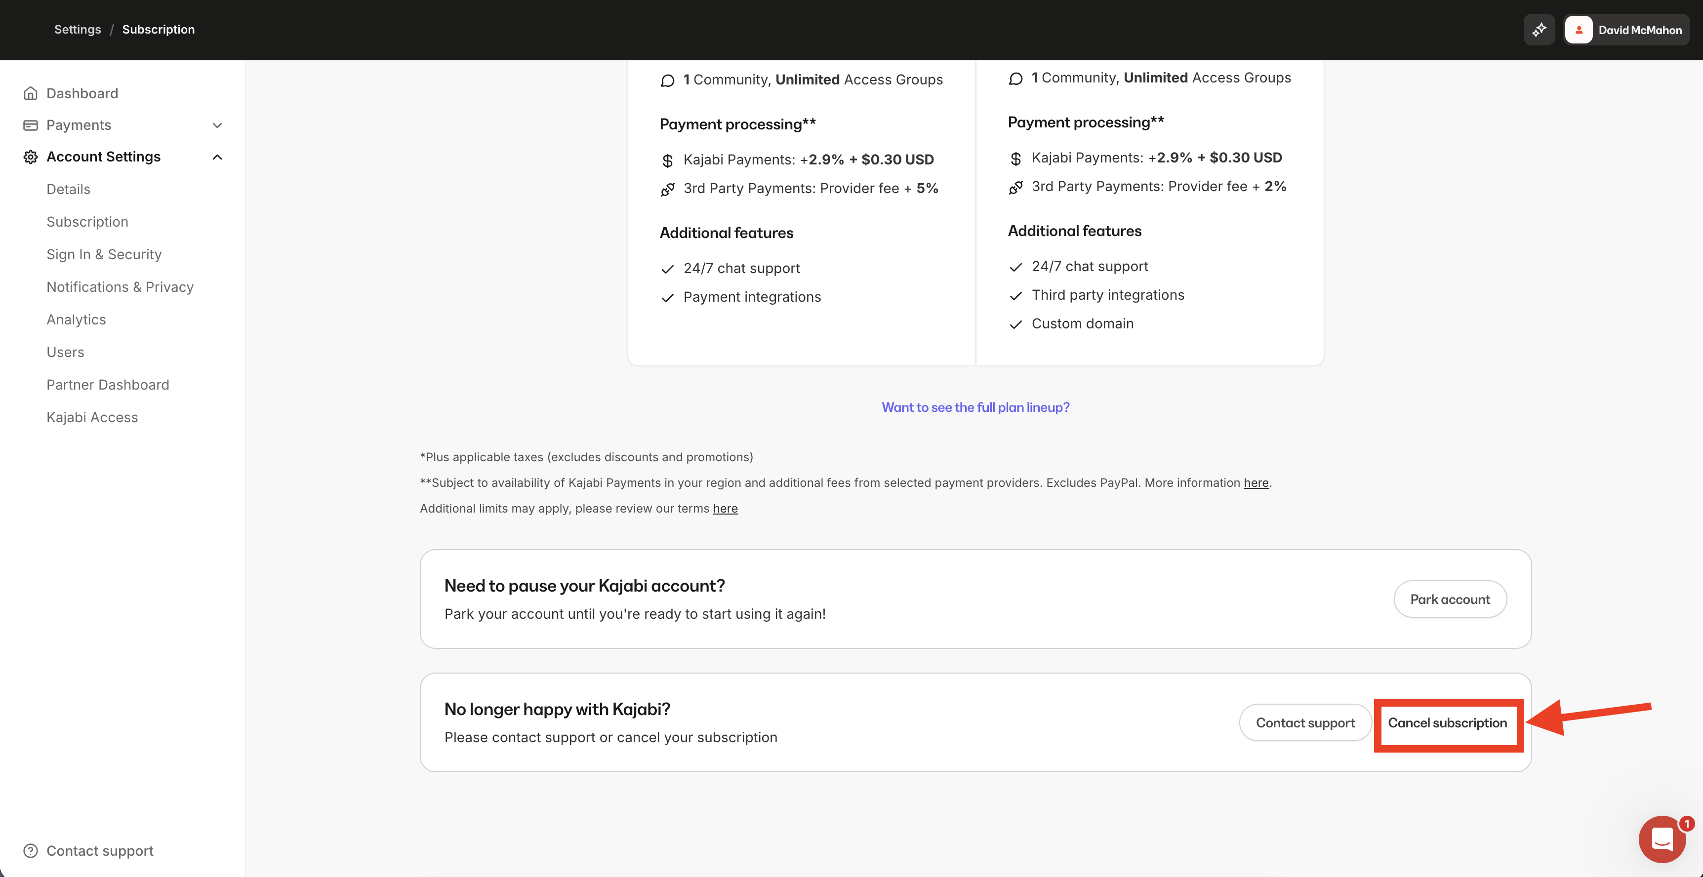This screenshot has width=1703, height=877.
Task: Open 'Want to see the full plan lineup?' link
Action: click(975, 407)
